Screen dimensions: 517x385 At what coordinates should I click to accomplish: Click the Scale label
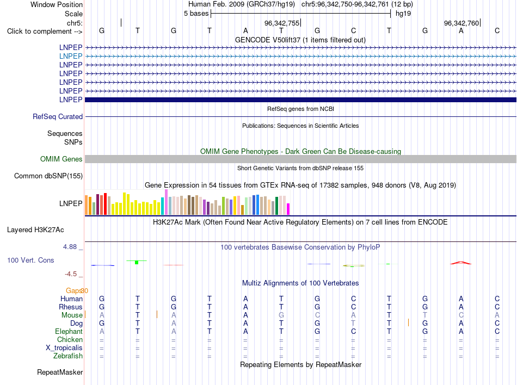[x=73, y=14]
